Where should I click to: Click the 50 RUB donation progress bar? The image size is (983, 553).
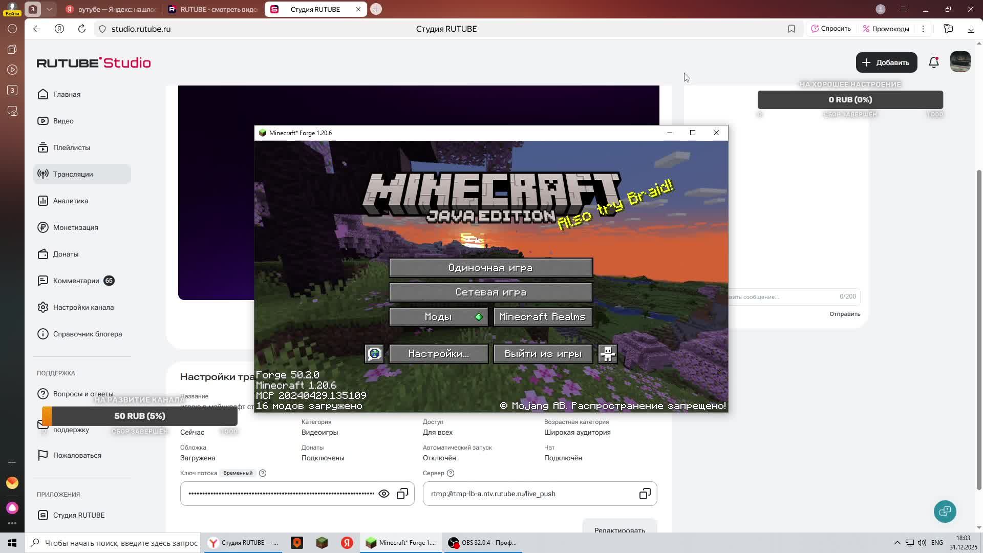[x=139, y=416]
